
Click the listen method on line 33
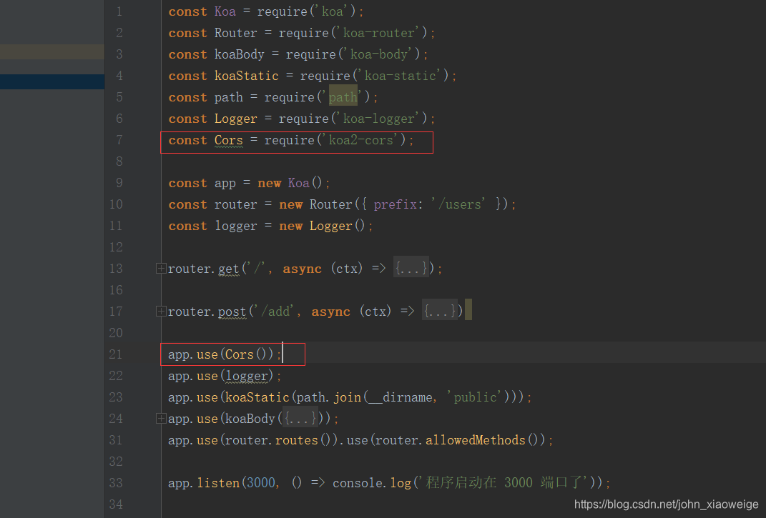(x=218, y=483)
